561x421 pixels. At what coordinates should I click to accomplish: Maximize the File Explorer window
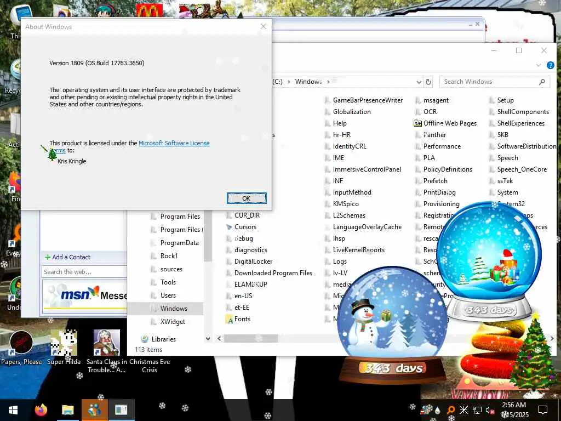519,50
